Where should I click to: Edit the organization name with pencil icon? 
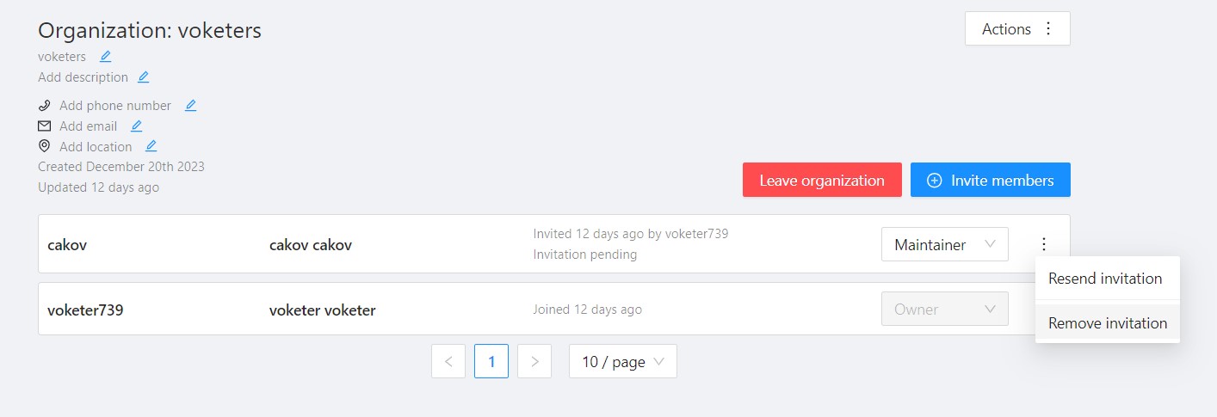[105, 57]
